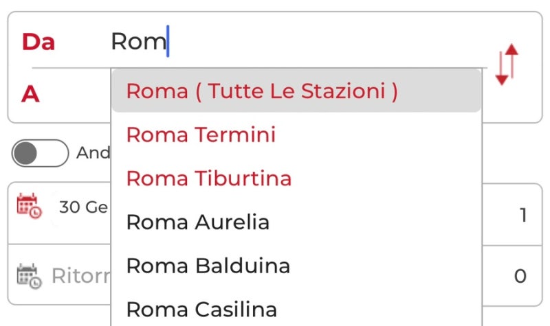Choose Roma Termini from suggestions

(296, 135)
